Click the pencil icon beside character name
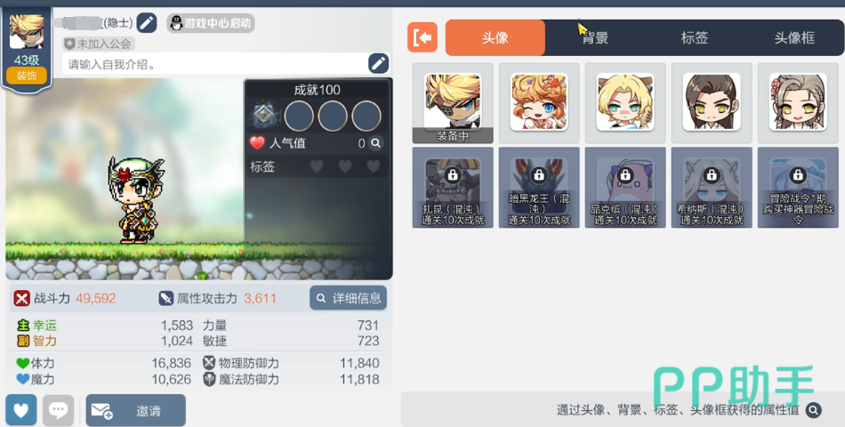 tap(147, 23)
